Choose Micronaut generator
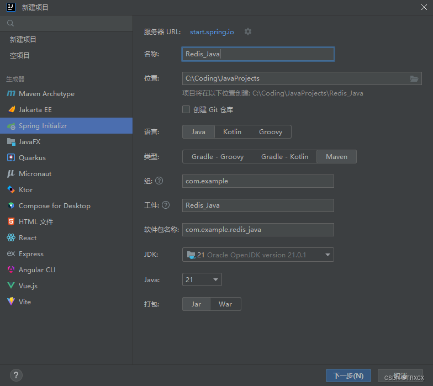This screenshot has width=433, height=386. click(x=66, y=173)
